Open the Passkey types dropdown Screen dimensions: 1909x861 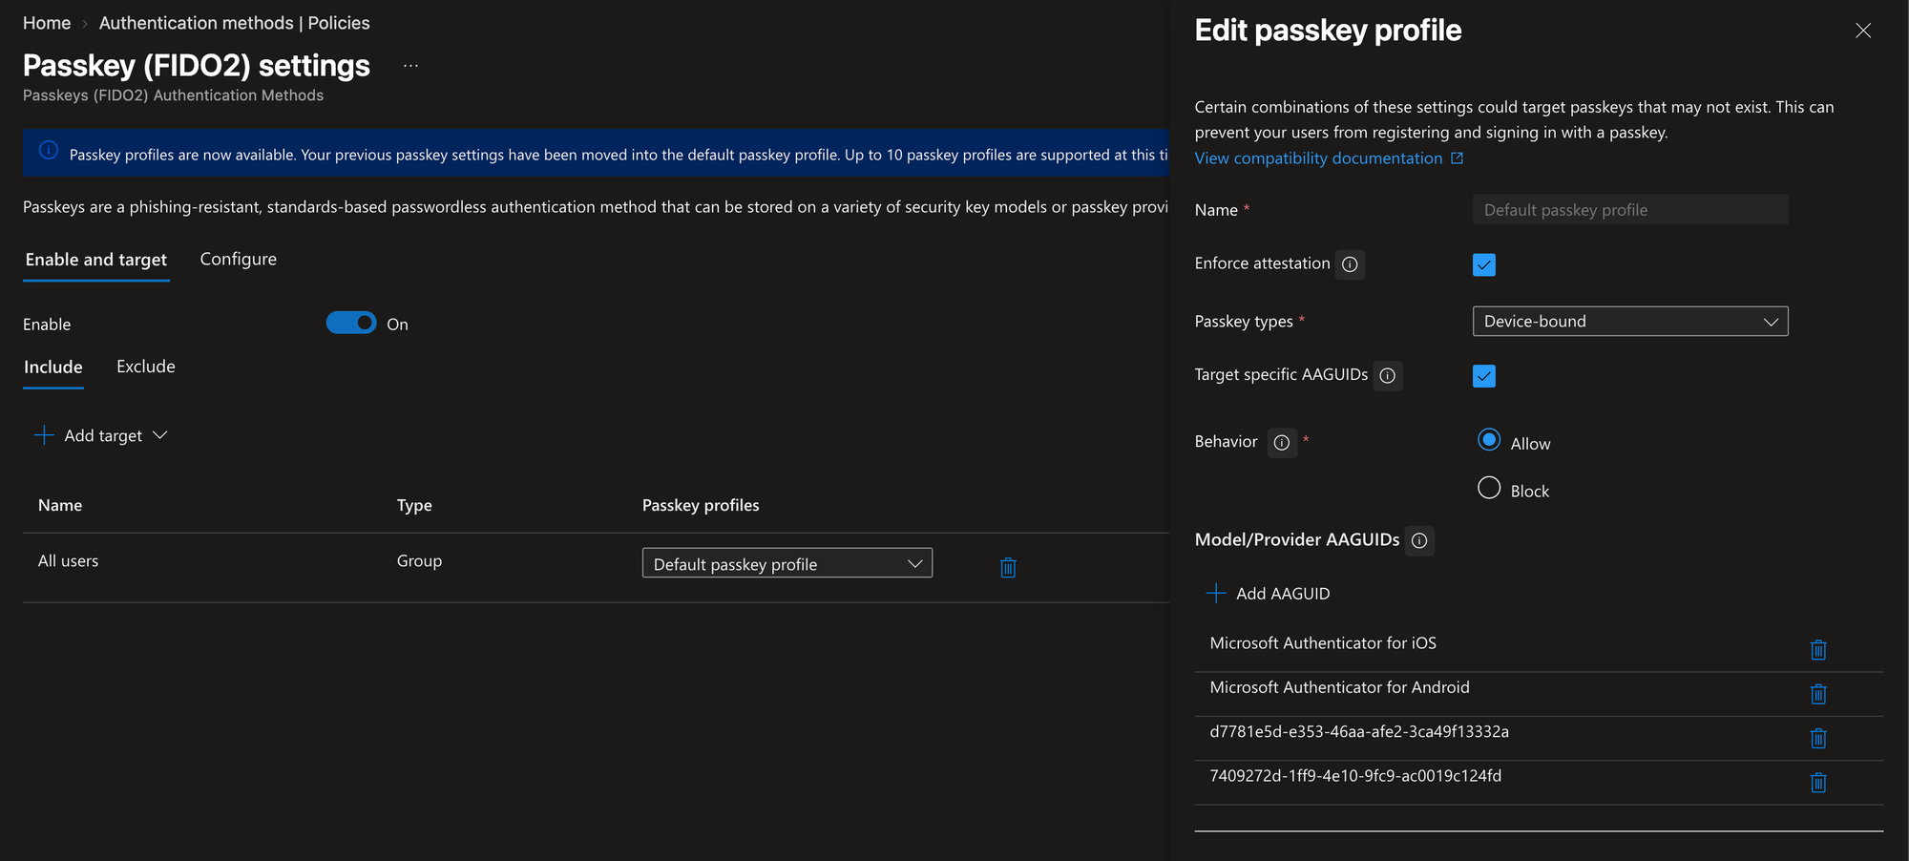1630,322
